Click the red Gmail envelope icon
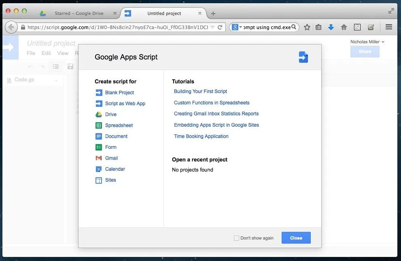401x261 pixels. point(99,158)
